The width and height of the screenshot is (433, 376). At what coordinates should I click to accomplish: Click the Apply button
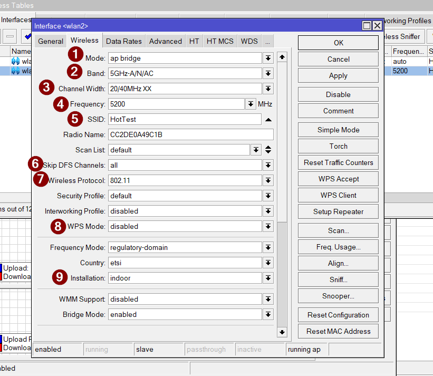pyautogui.click(x=338, y=75)
